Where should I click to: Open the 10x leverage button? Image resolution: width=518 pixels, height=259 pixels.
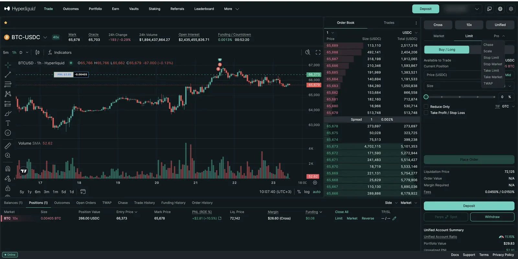[x=469, y=25]
